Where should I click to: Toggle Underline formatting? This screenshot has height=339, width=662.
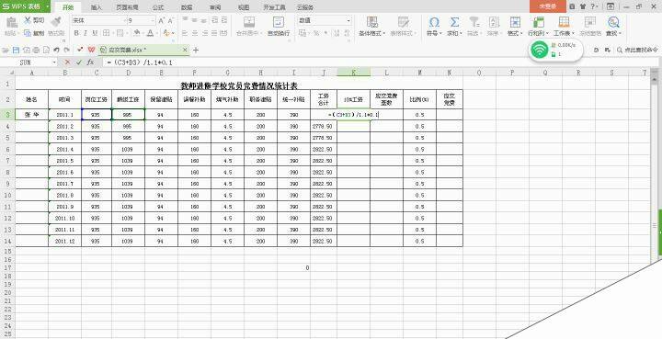pos(96,33)
